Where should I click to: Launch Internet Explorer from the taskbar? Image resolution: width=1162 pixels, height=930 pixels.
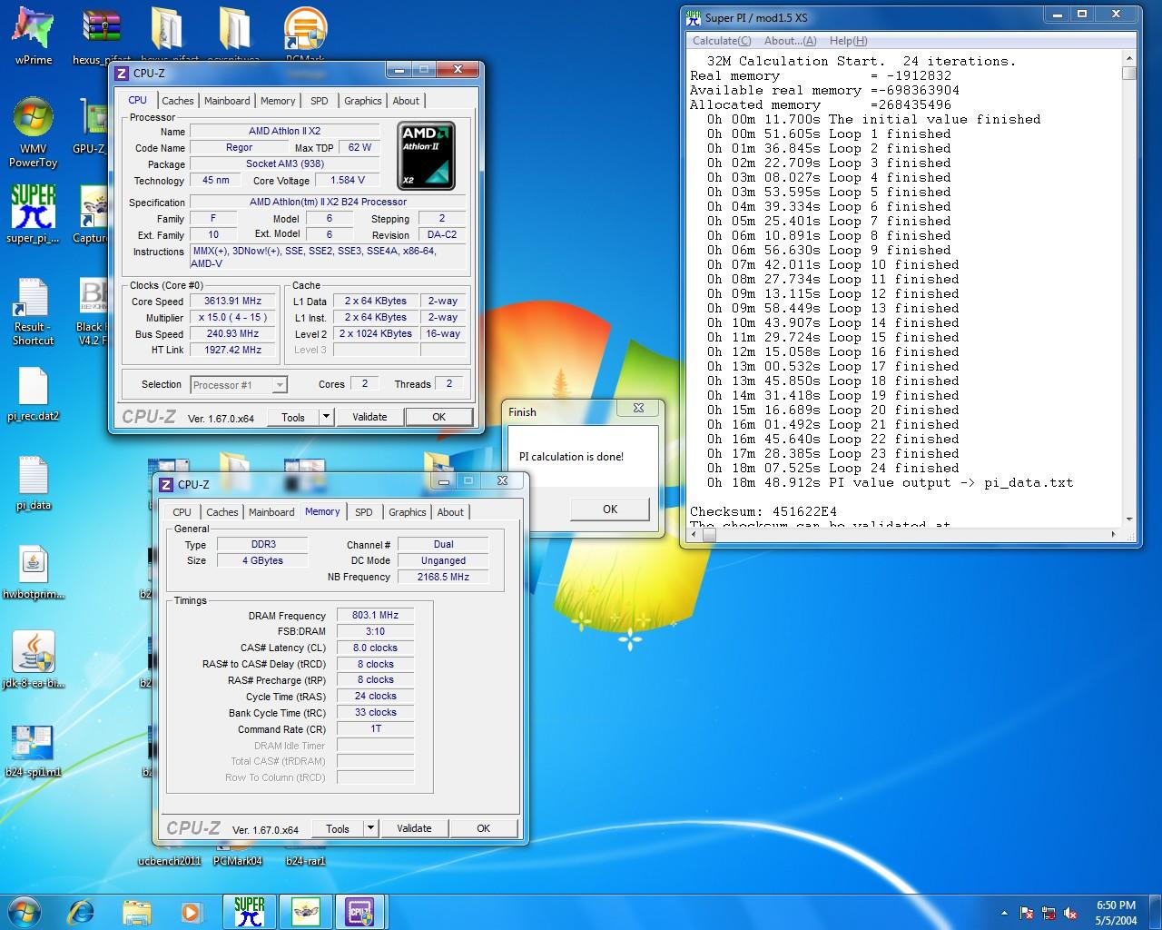click(82, 911)
